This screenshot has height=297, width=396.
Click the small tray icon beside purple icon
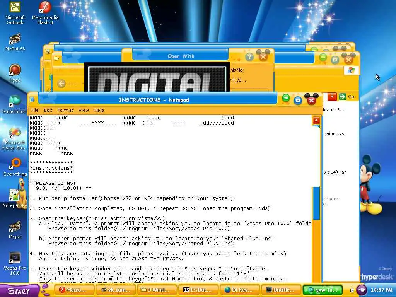[352, 290]
